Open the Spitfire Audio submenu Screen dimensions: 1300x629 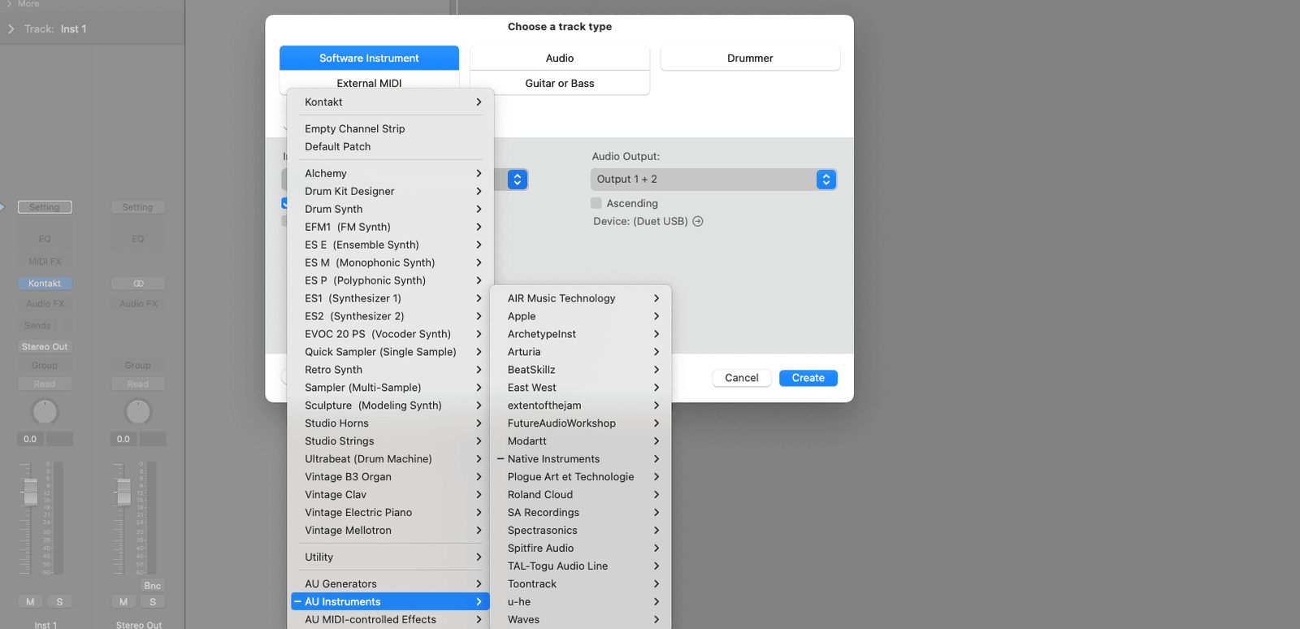pos(580,549)
